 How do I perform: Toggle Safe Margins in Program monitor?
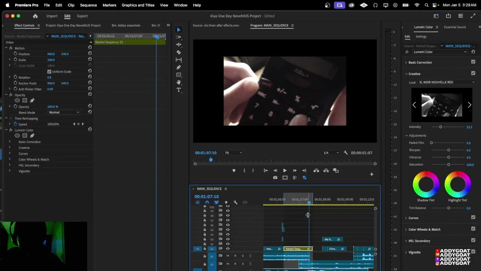pyautogui.click(x=285, y=178)
